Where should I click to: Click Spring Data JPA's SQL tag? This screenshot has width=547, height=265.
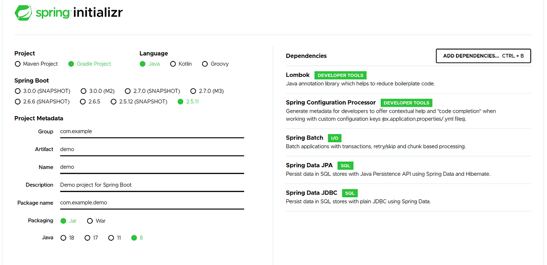click(x=345, y=166)
